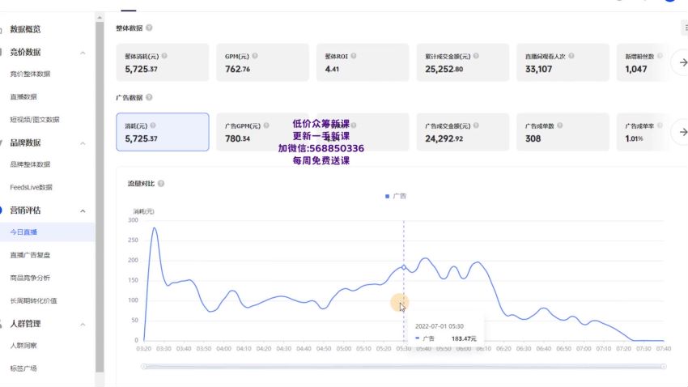Collapse the 营销评估 sidebar section
This screenshot has width=688, height=387.
[83, 211]
